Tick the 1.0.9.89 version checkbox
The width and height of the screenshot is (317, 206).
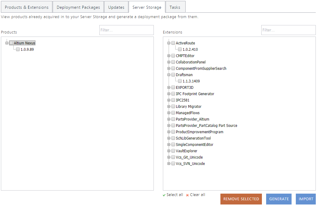pyautogui.click(x=18, y=50)
